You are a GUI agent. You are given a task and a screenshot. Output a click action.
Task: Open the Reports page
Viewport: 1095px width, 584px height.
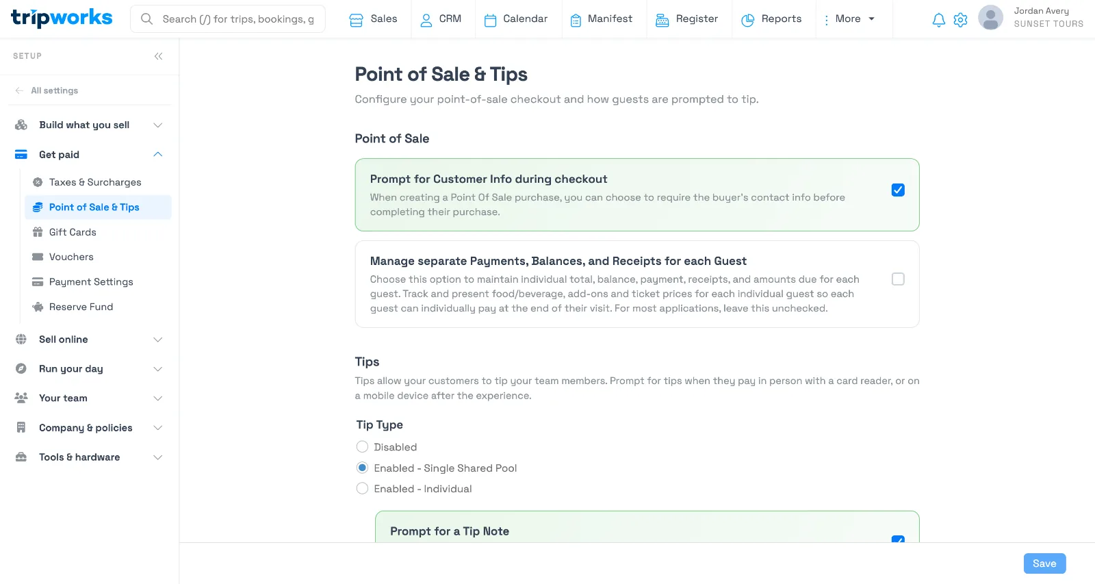click(x=771, y=19)
